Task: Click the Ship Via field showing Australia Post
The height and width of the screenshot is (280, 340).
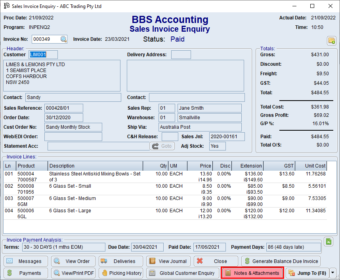Action: (x=200, y=127)
